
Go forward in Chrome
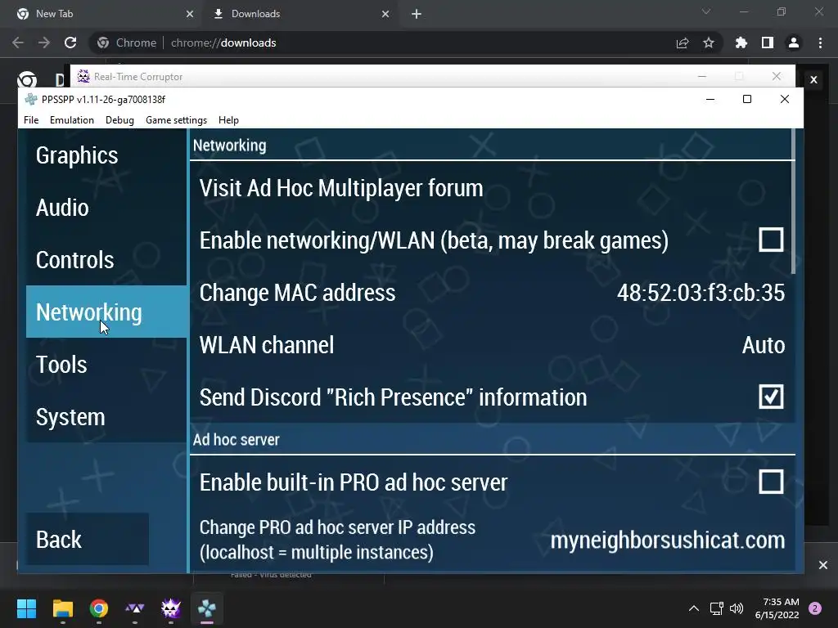pyautogui.click(x=44, y=43)
